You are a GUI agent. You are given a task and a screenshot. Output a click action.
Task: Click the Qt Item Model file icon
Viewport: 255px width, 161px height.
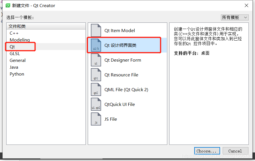(96, 30)
